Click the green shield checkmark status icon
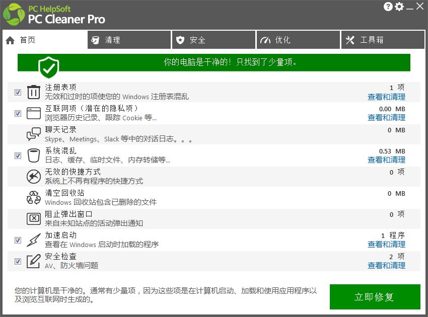The image size is (428, 317). click(48, 67)
